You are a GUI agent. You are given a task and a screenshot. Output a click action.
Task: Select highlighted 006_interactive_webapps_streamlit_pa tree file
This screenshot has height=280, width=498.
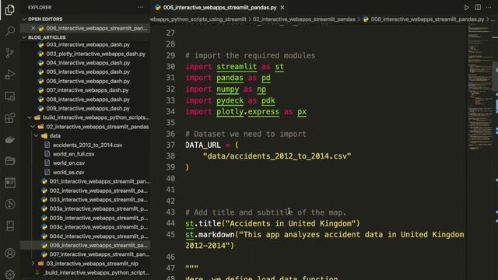click(x=85, y=246)
